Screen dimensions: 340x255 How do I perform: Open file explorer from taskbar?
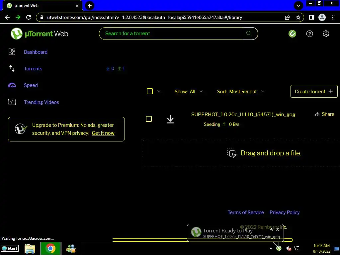(30, 248)
